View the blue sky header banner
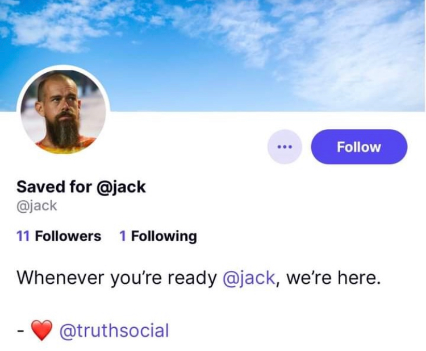 point(213,56)
